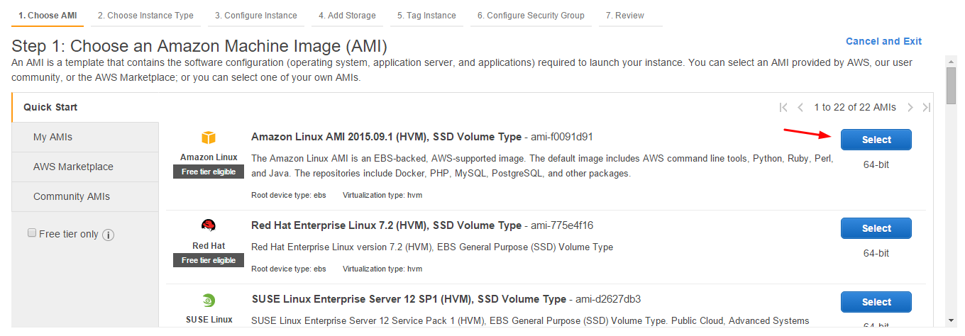Enable the Free tier only checkbox

point(32,233)
